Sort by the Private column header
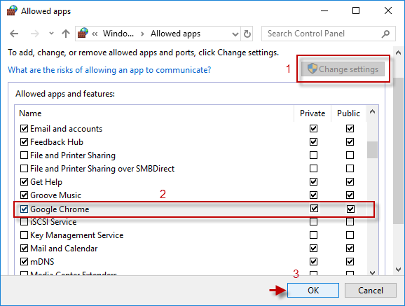Image resolution: width=405 pixels, height=306 pixels. tap(313, 113)
